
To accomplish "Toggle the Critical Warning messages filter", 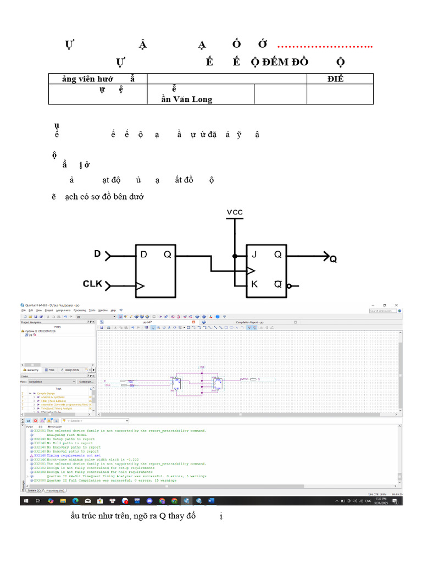I will point(42,421).
